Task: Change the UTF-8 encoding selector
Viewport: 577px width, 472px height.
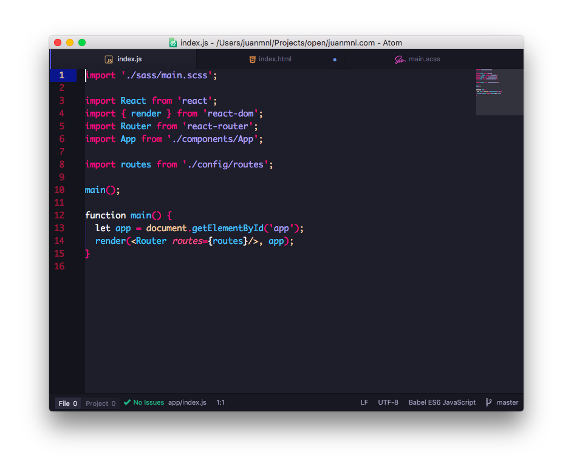Action: 388,402
